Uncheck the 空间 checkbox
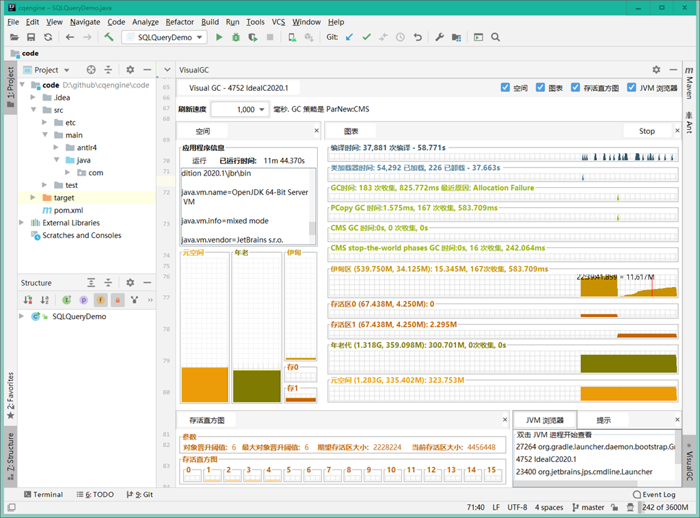 pyautogui.click(x=505, y=87)
